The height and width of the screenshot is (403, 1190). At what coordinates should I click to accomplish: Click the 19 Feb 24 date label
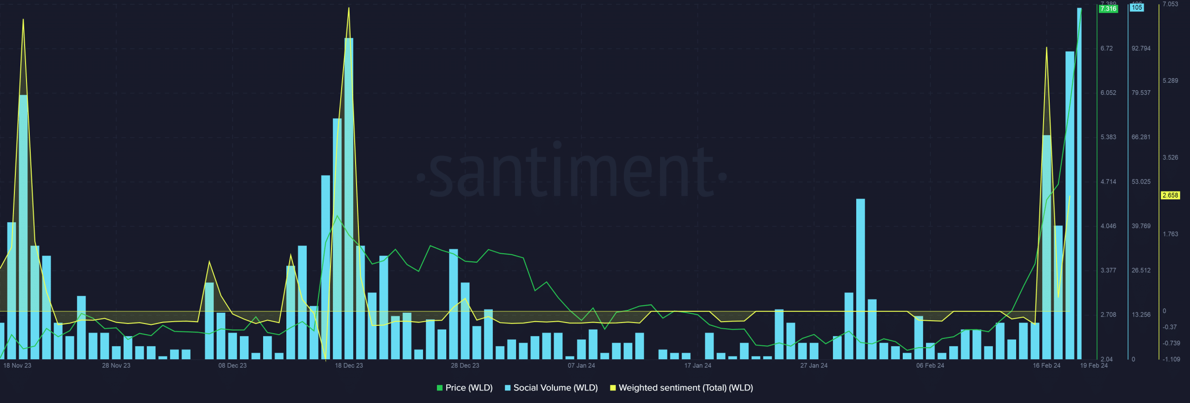[1094, 365]
